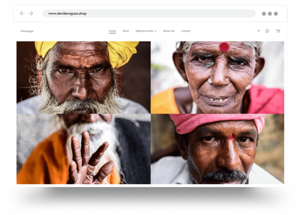Open the shopping cart icon
The height and width of the screenshot is (215, 301).
pos(278,31)
